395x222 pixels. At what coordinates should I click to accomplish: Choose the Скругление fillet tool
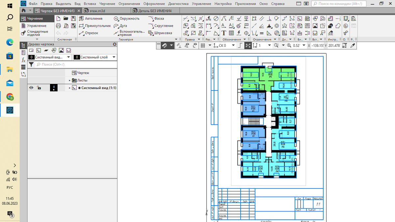click(x=161, y=26)
